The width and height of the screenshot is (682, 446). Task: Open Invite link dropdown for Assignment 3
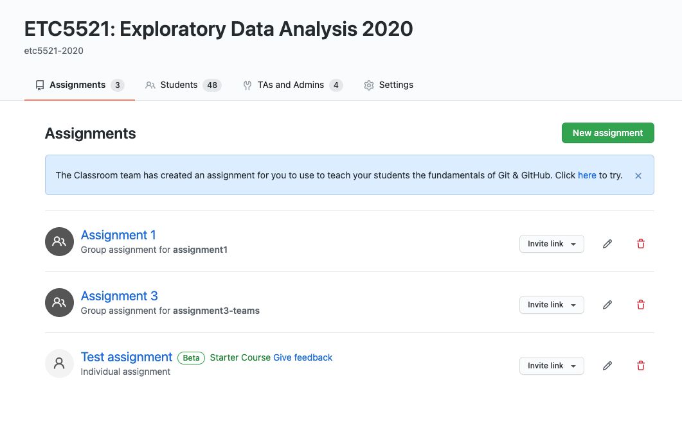pos(552,305)
